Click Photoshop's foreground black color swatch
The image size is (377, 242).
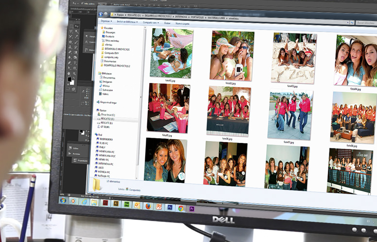[69, 79]
